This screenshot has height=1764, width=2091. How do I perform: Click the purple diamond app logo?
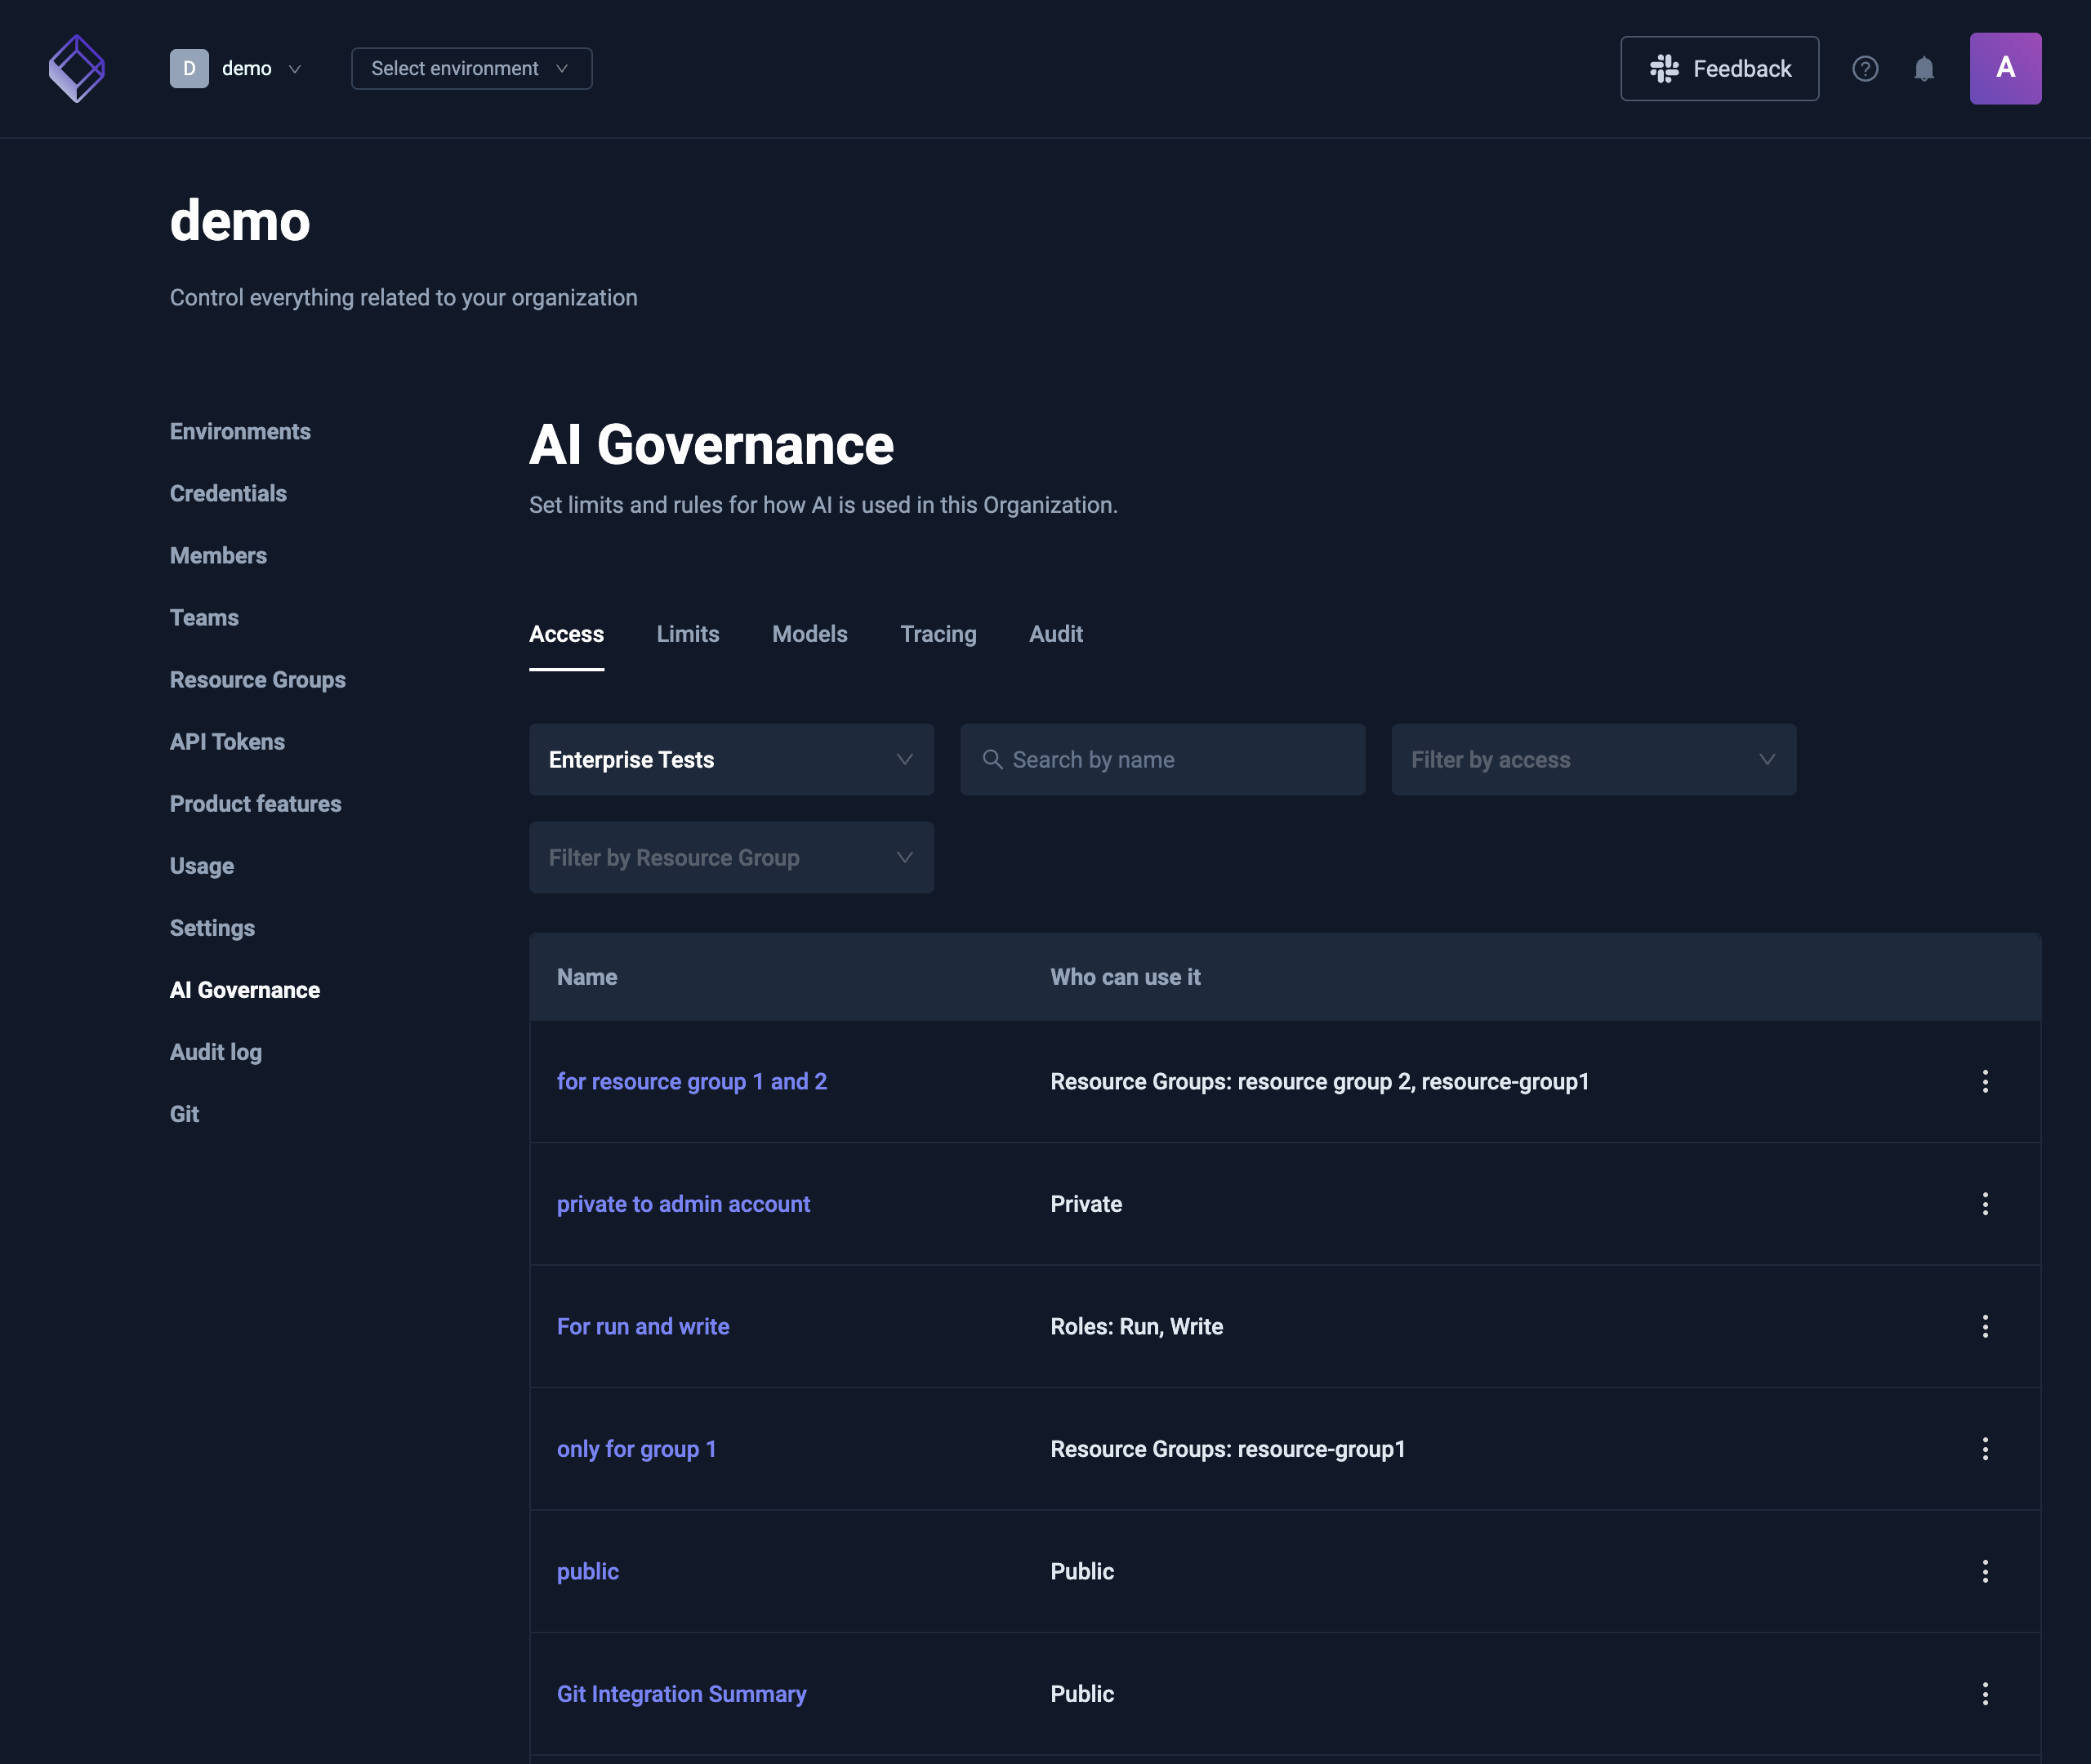pos(77,69)
